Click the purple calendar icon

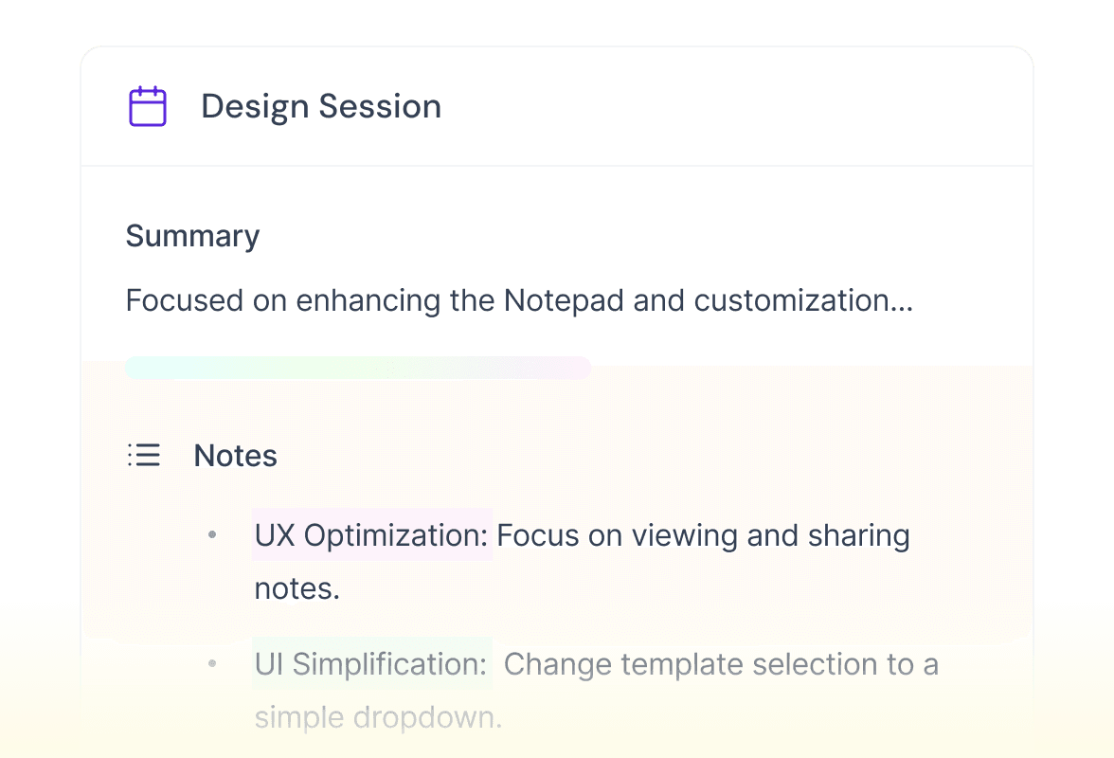[x=148, y=106]
